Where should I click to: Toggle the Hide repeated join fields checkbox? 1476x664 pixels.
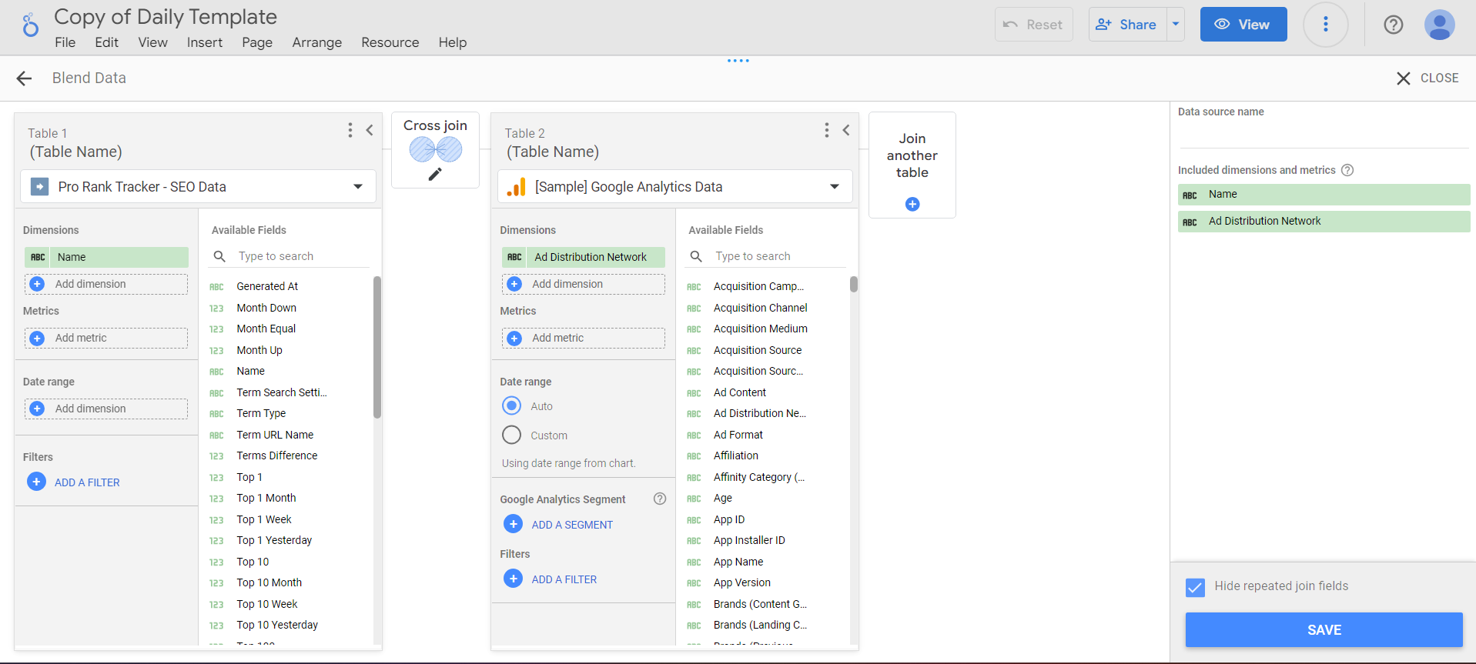(1195, 587)
